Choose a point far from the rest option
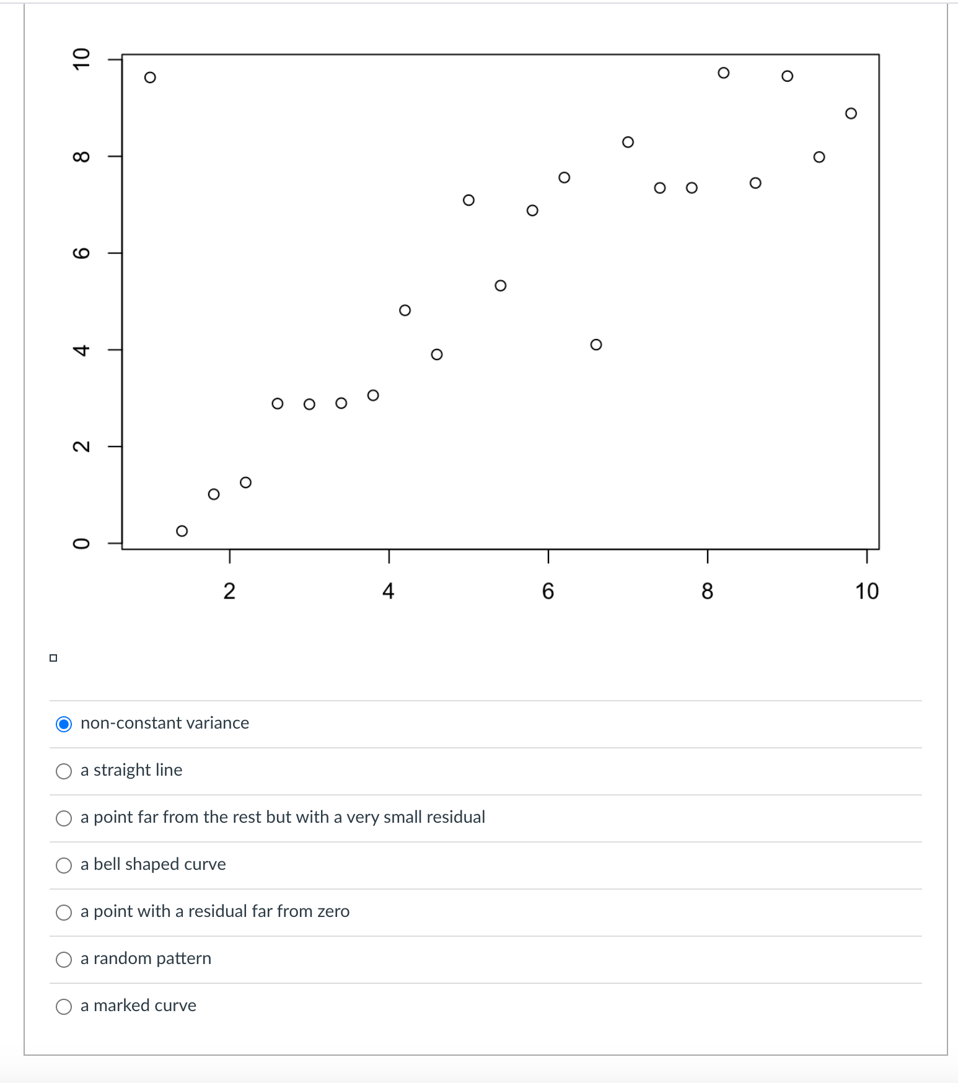Screen dimensions: 958x1083 coord(64,818)
